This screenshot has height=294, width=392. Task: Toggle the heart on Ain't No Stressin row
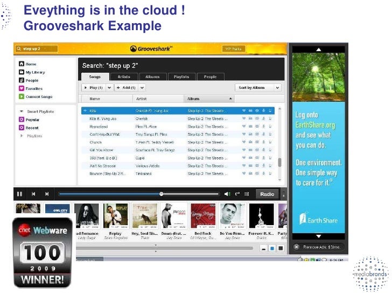click(x=244, y=166)
